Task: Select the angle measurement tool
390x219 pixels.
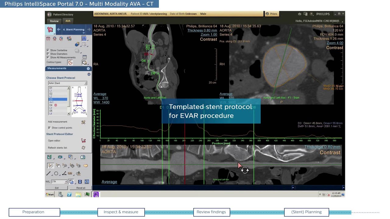Action: coord(64,173)
